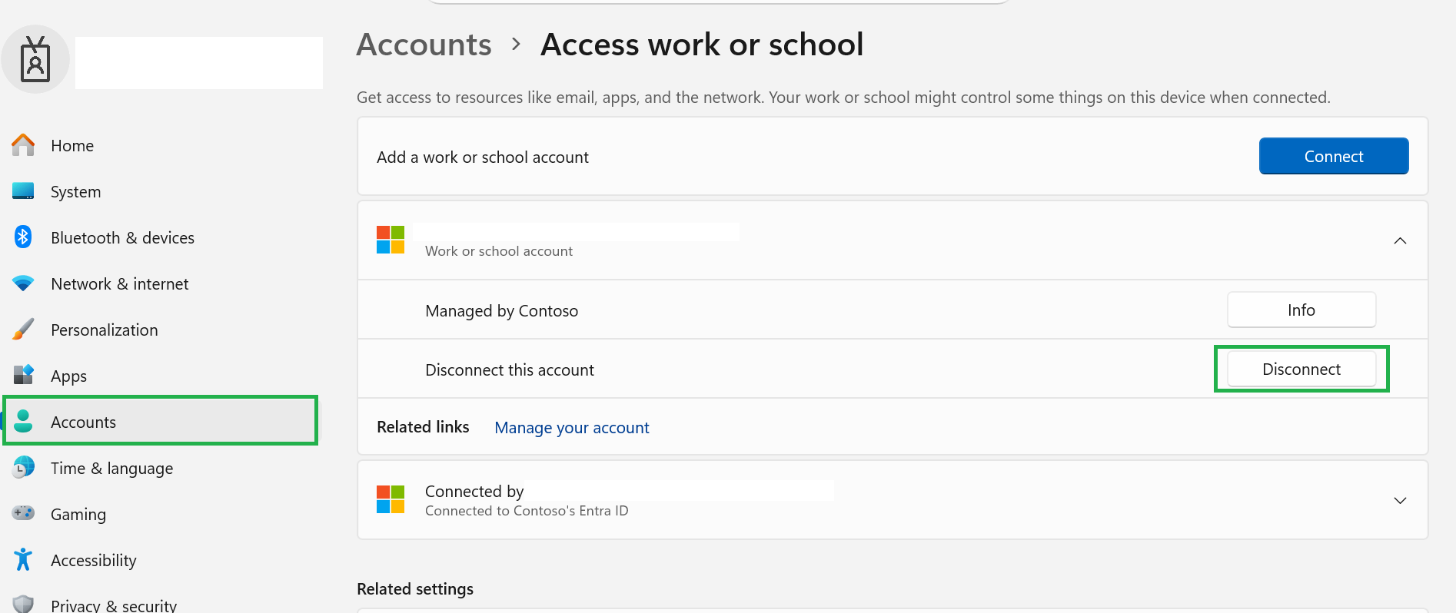
Task: Select the System monitor icon
Action: [x=23, y=191]
